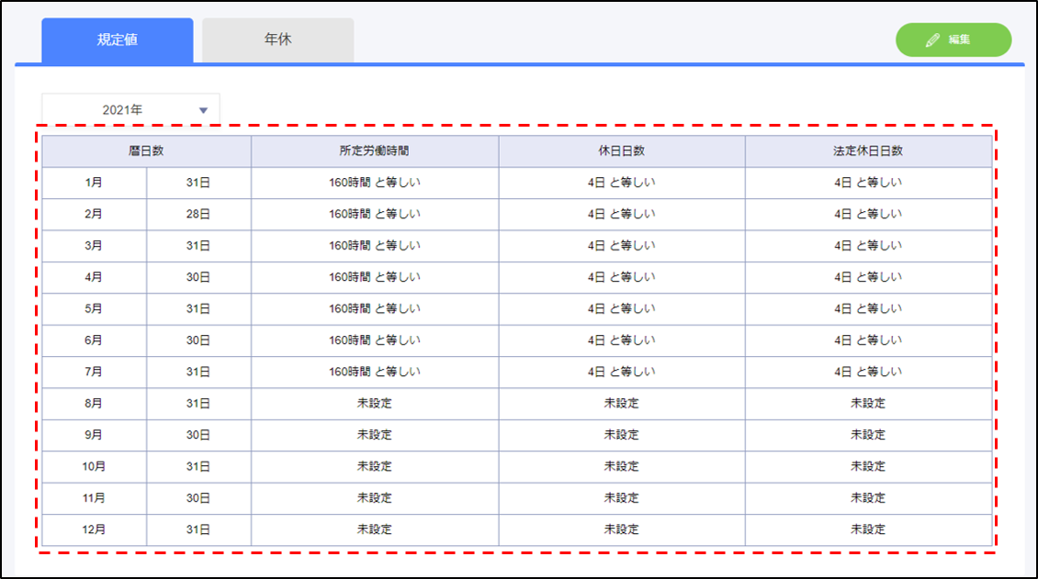Click 2月 所定労働時間 160時間 cell
This screenshot has height=579, width=1038.
(x=375, y=215)
